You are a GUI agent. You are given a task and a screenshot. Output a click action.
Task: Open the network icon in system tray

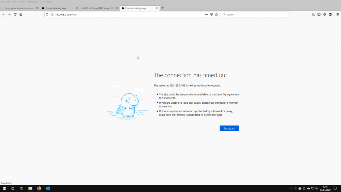(x=313, y=189)
